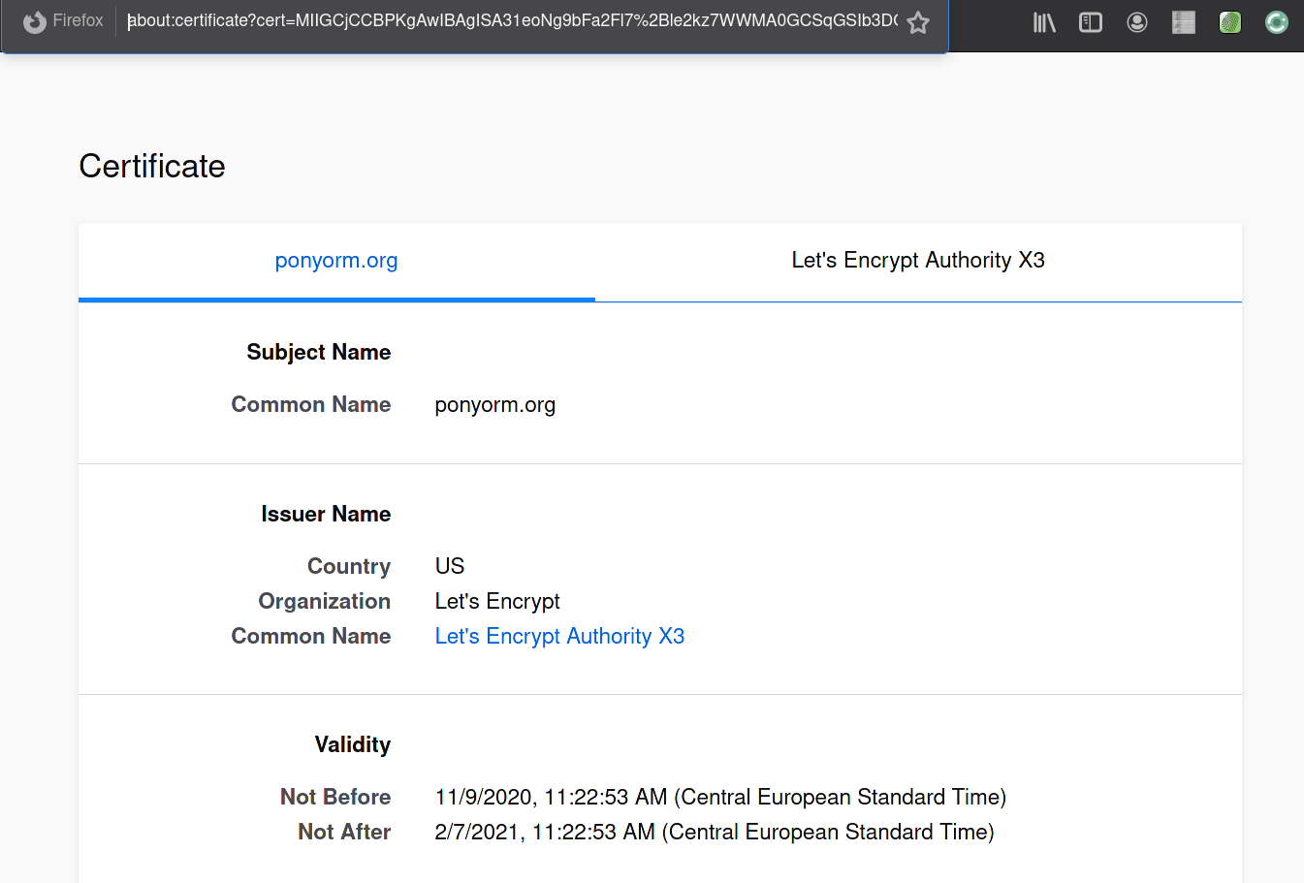Select the ponyorm.org certificate tab
Viewport: 1304px width, 883px height.
pos(336,261)
